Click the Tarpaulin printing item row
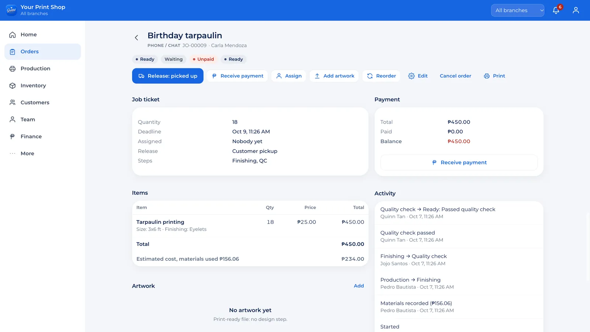Viewport: 590px width, 332px height. coord(250,225)
